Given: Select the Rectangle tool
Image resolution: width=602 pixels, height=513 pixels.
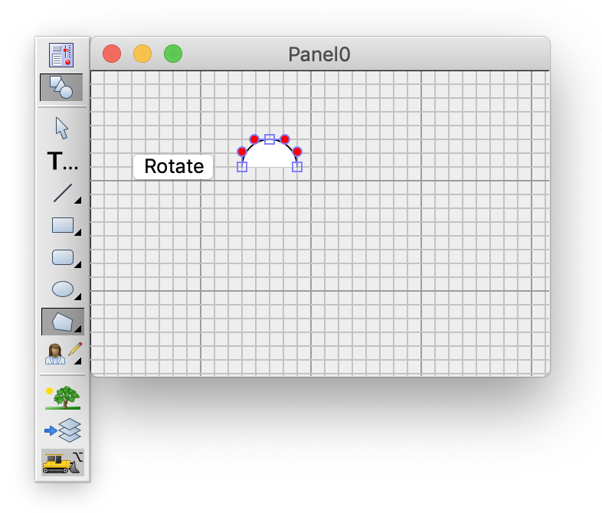Looking at the screenshot, I should 62,225.
